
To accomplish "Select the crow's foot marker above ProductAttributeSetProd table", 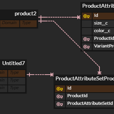I will (99, 73).
